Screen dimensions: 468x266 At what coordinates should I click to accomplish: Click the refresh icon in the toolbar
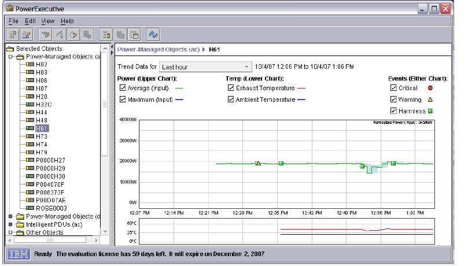[x=153, y=35]
